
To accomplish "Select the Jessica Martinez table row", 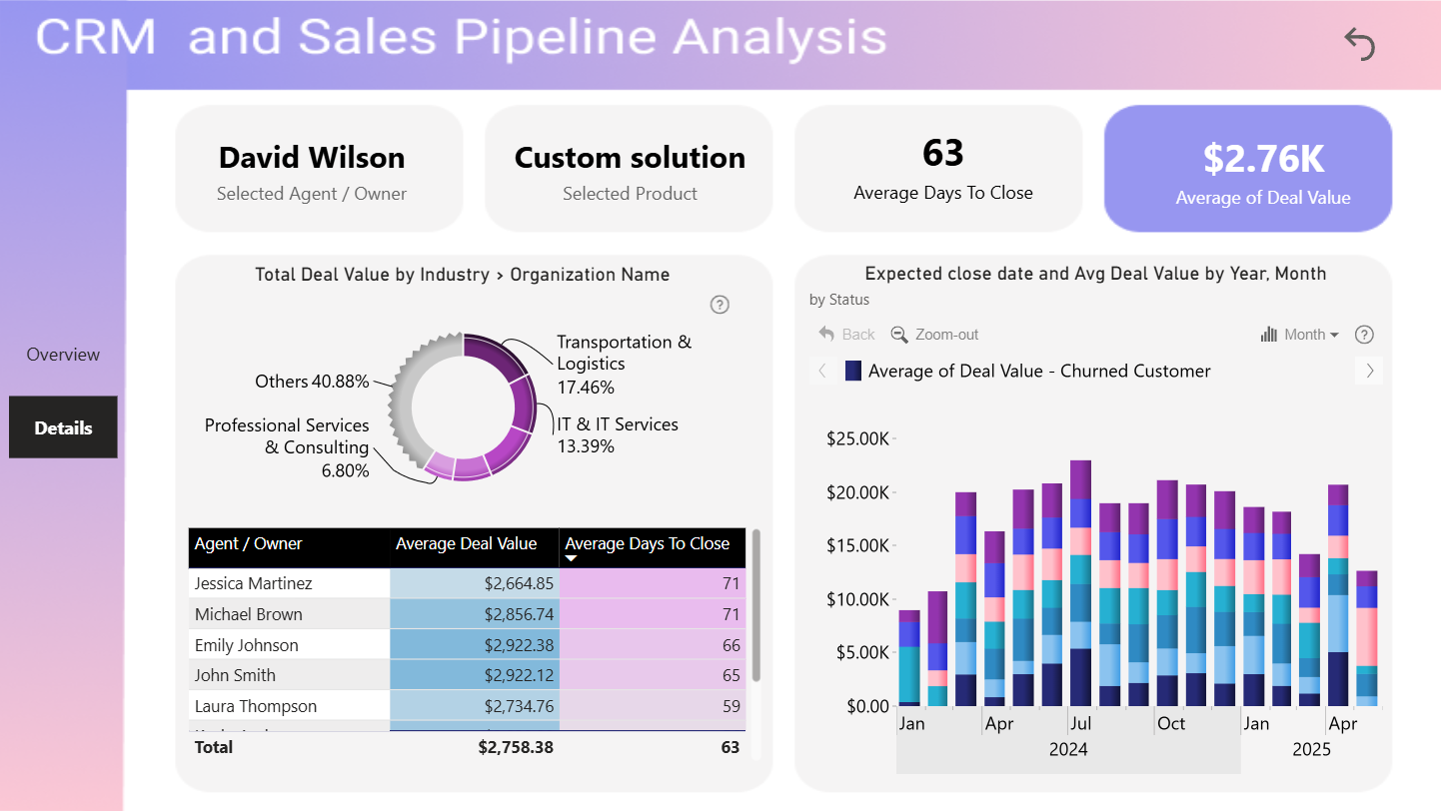I will pos(467,583).
